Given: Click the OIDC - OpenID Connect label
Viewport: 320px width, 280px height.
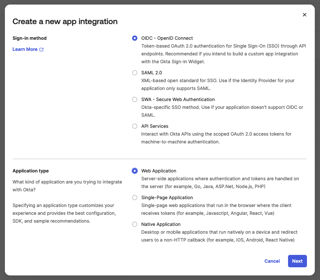Looking at the screenshot, I should pyautogui.click(x=167, y=38).
